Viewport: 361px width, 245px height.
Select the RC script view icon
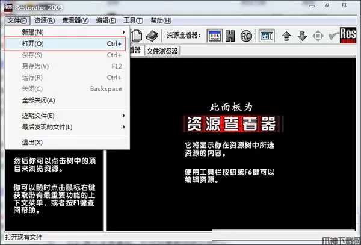pos(246,36)
